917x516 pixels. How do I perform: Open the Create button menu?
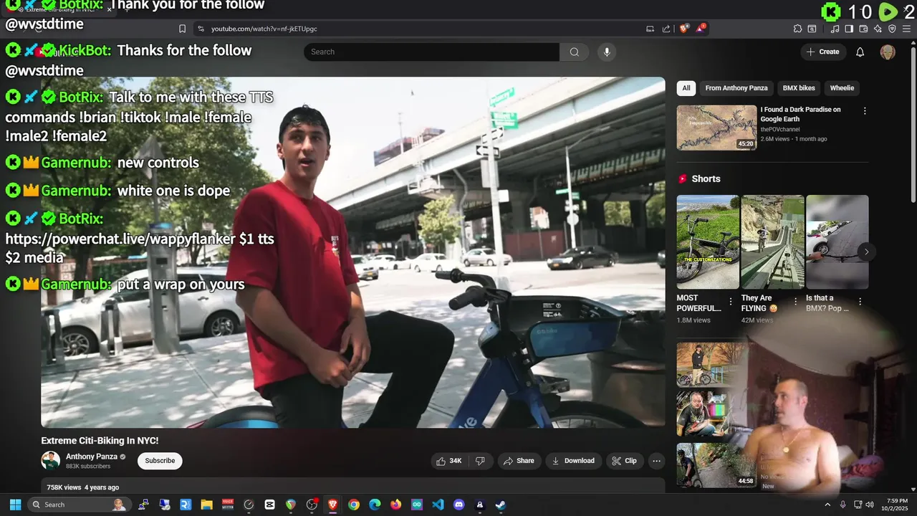click(823, 52)
